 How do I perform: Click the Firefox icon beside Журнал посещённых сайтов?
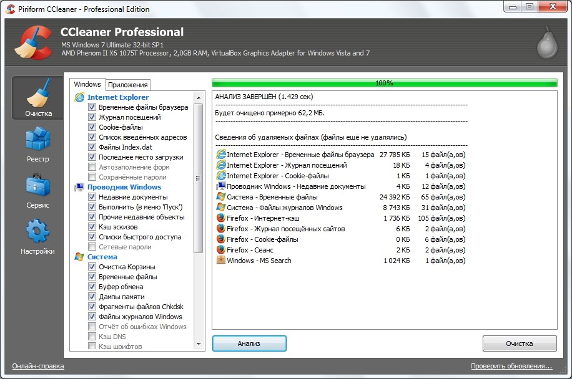pyautogui.click(x=220, y=228)
